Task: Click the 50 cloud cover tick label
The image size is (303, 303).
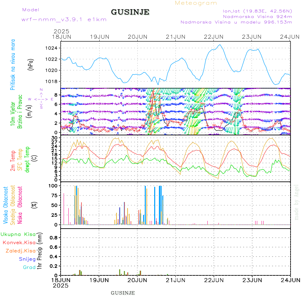Action: coord(54,205)
